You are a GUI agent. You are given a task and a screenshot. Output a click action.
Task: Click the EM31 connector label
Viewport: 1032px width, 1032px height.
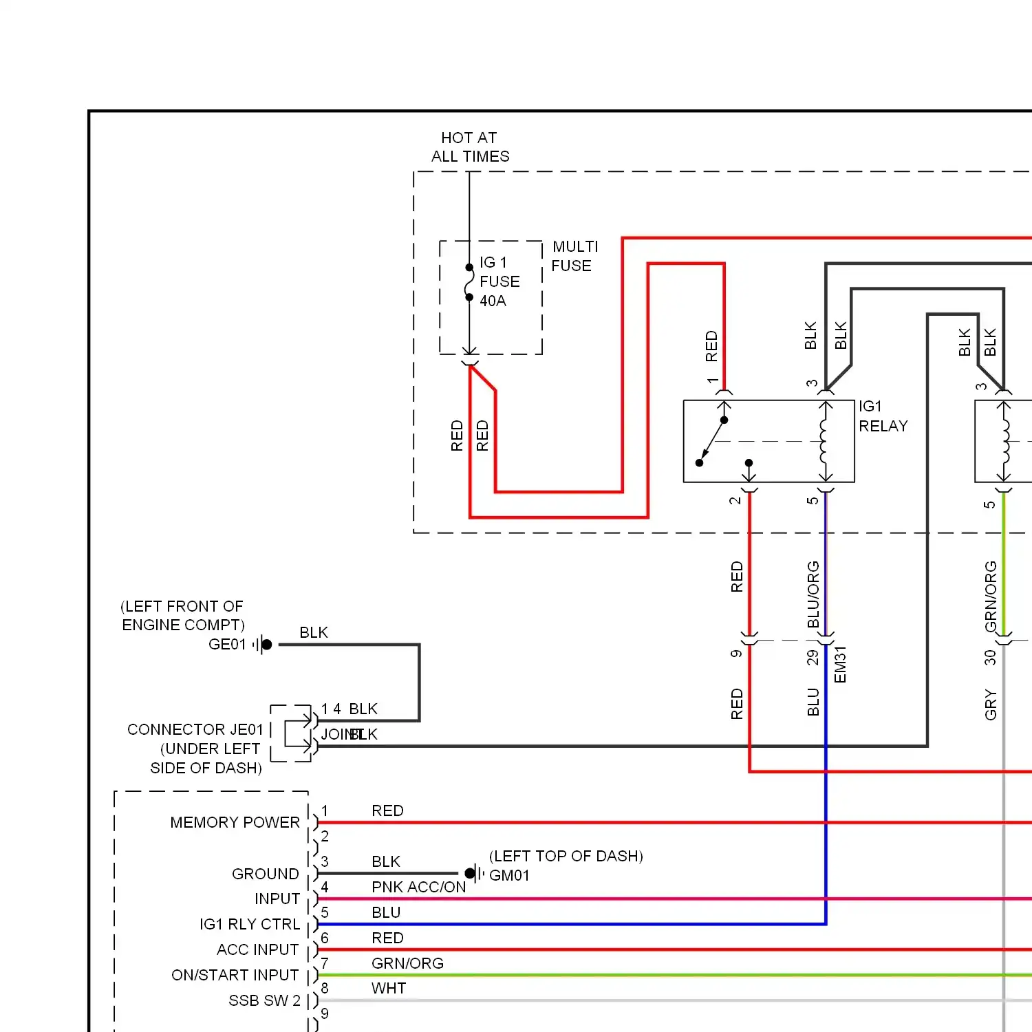pyautogui.click(x=840, y=665)
